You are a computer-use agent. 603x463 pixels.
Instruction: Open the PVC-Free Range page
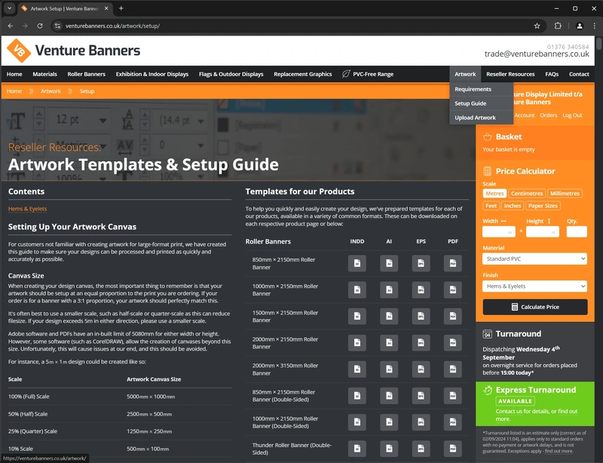point(368,75)
